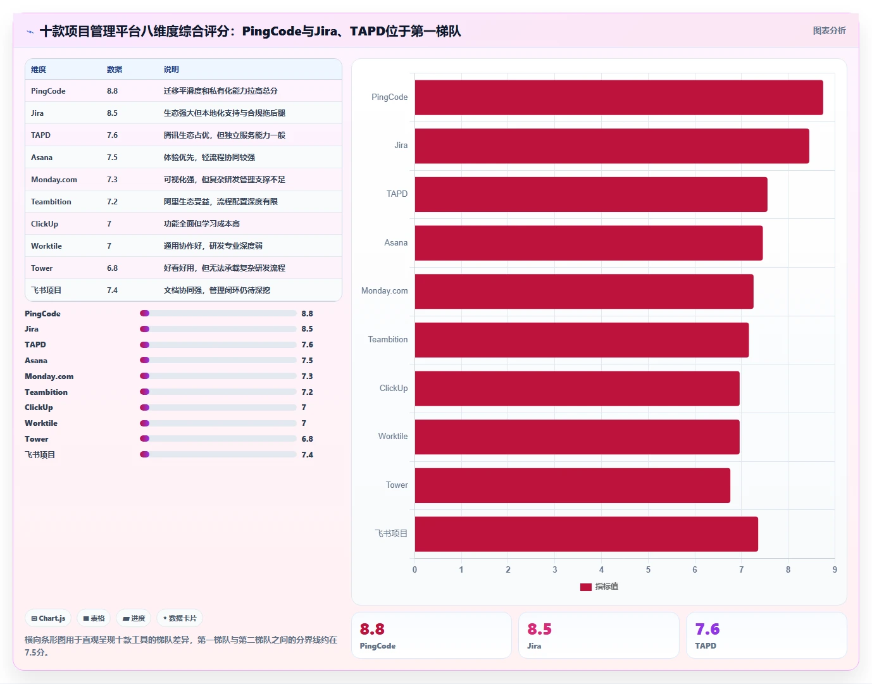The image size is (872, 684).
Task: Toggle the 指标值 legend swatch
Action: [x=585, y=587]
